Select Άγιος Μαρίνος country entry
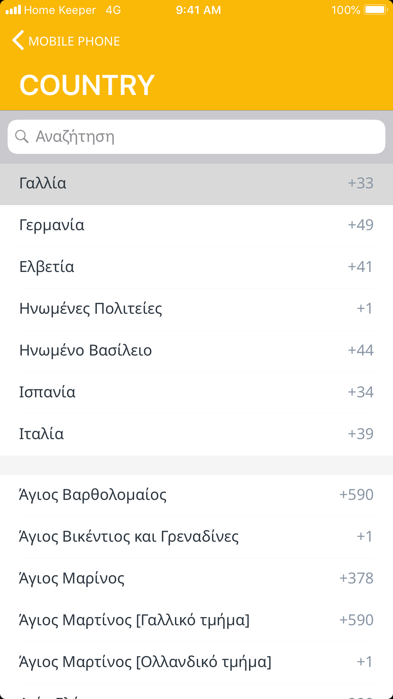Screen dimensions: 393x699 pos(72,579)
